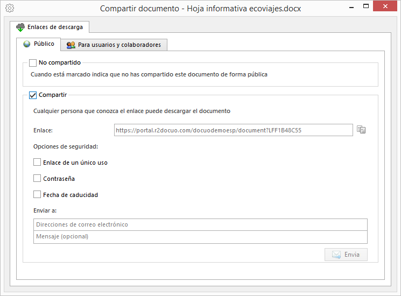
Task: Click the settings gear icon in title bar
Action: (10, 8)
